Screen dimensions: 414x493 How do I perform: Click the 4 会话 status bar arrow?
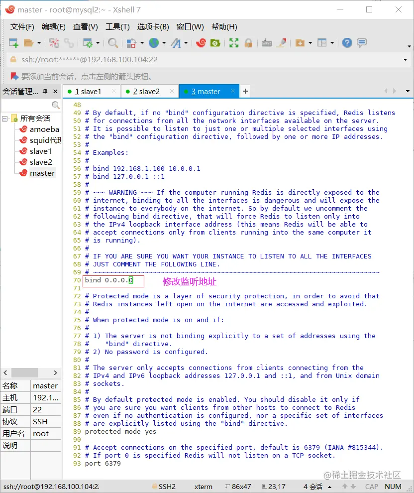point(329,487)
